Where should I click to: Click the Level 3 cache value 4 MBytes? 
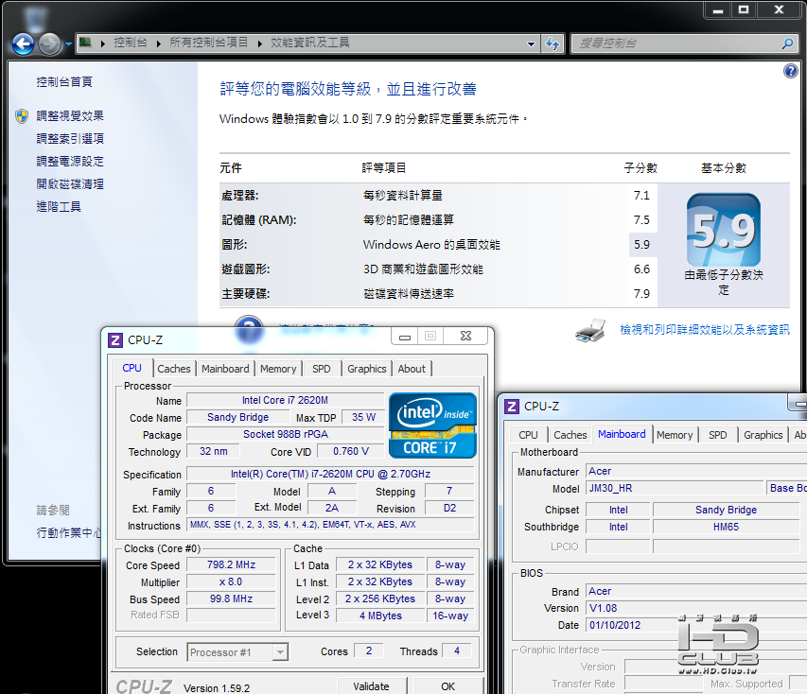click(x=380, y=616)
